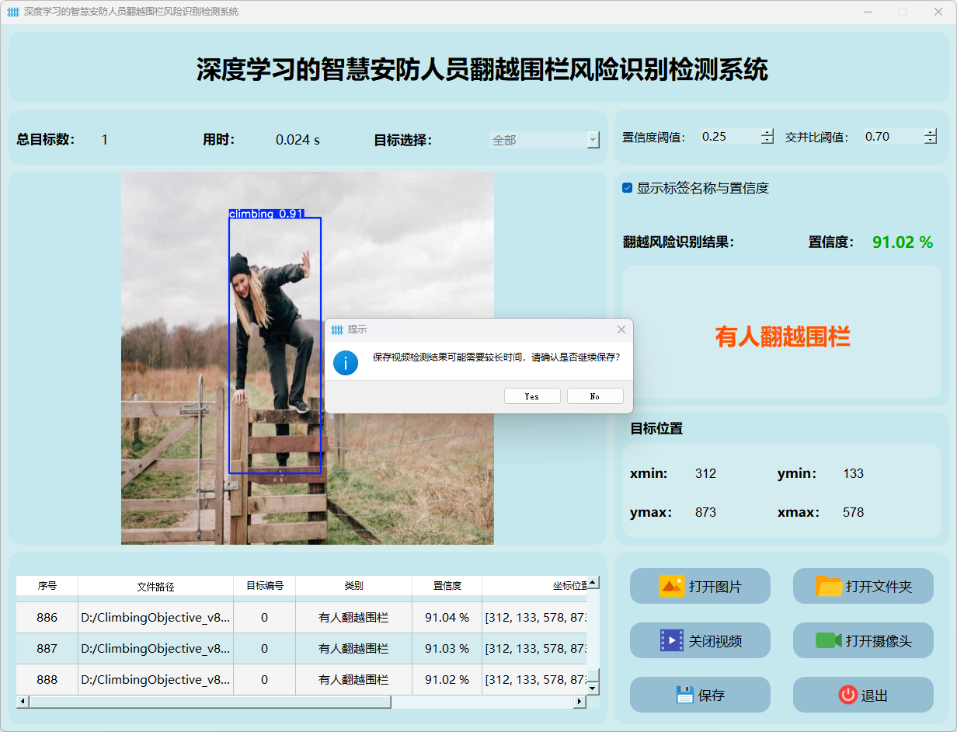957x732 pixels.
Task: Increase 置信度阈值 with up arrow
Action: [767, 132]
